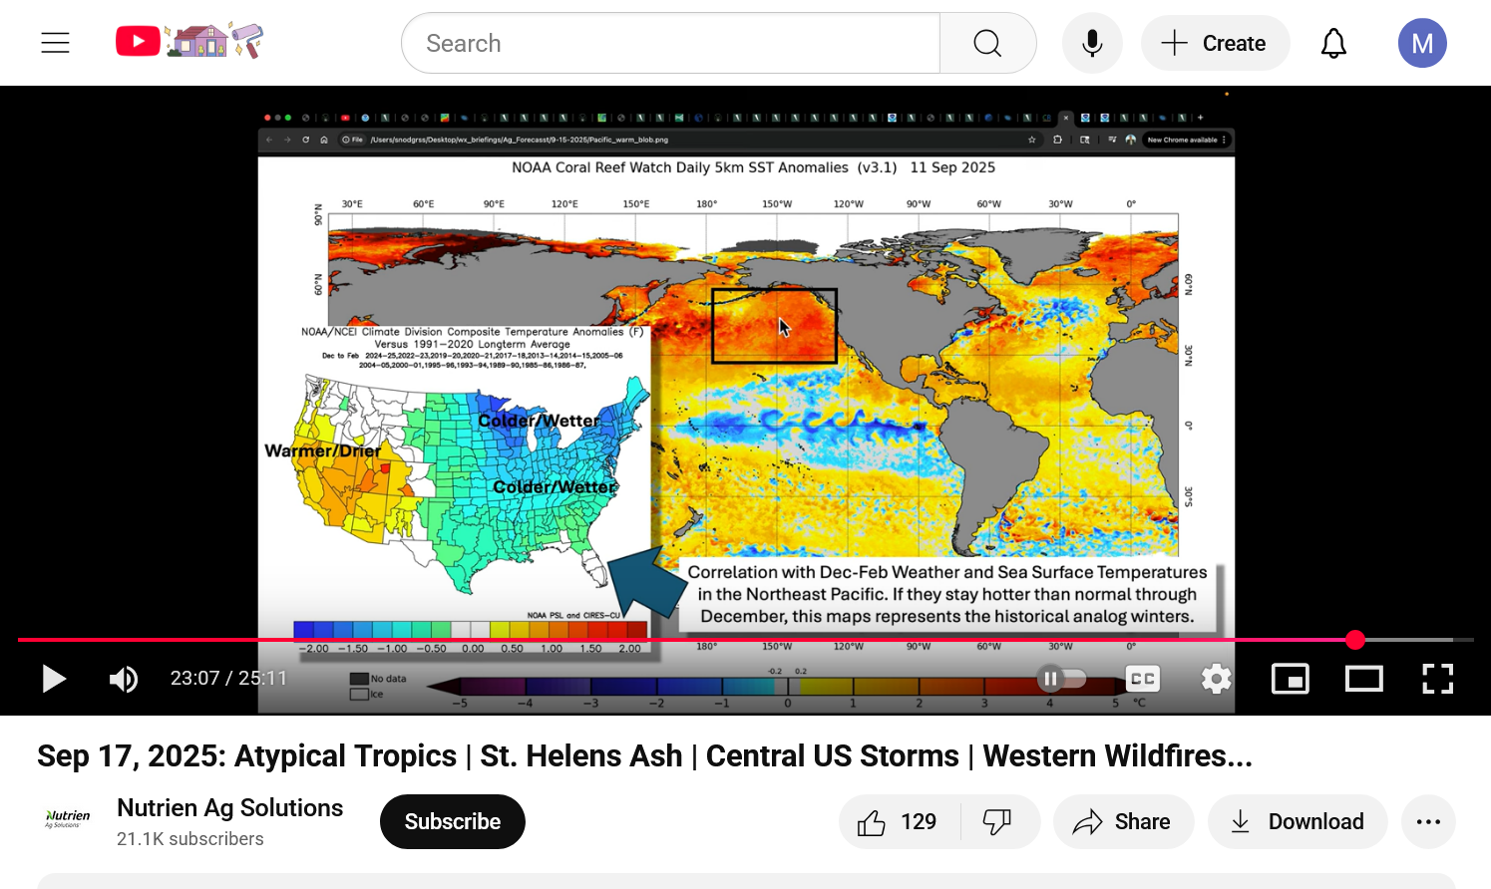The height and width of the screenshot is (889, 1491).
Task: Open video settings gear
Action: pos(1216,679)
